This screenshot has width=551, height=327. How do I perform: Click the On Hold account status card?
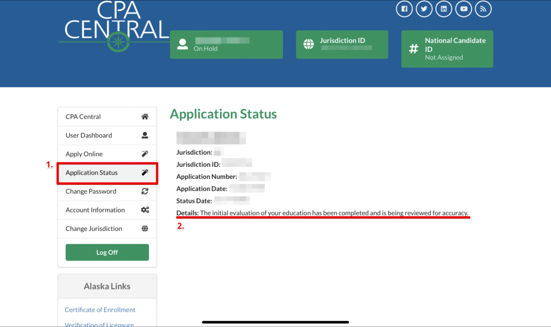(x=227, y=44)
